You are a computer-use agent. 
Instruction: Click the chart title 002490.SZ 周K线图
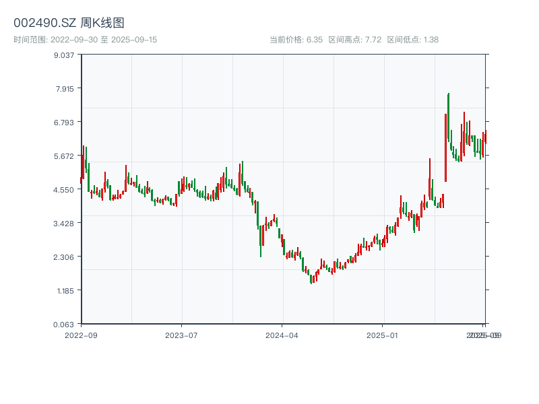click(x=69, y=23)
